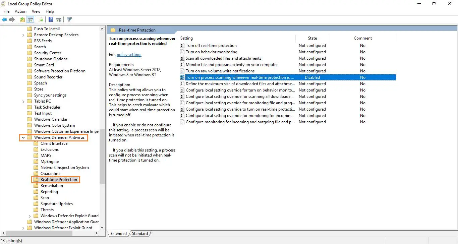
Task: Click the 'Disabled' state cell
Action: click(x=312, y=77)
